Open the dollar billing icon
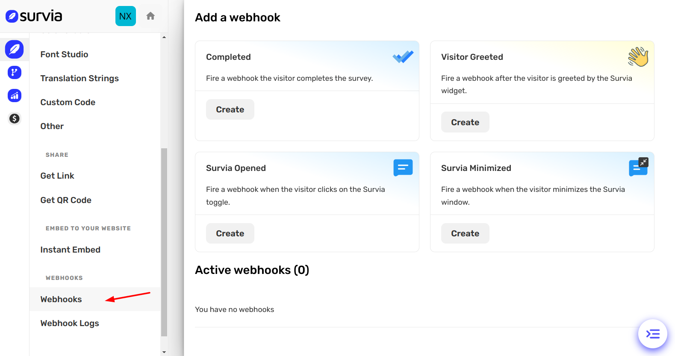 [x=15, y=118]
